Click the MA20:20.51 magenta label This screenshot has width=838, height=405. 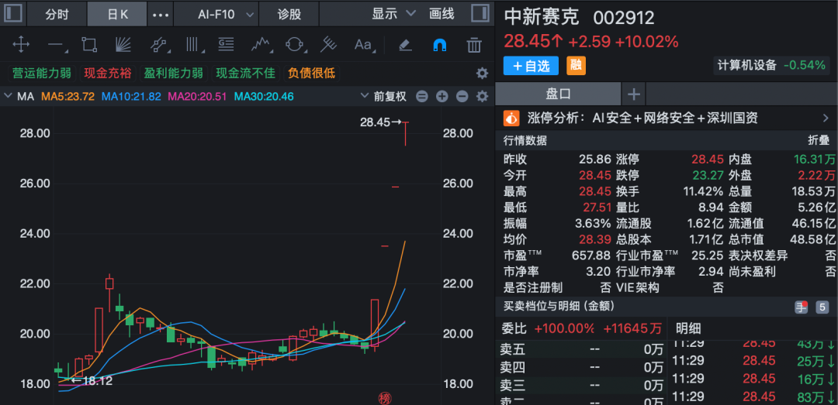(x=198, y=97)
